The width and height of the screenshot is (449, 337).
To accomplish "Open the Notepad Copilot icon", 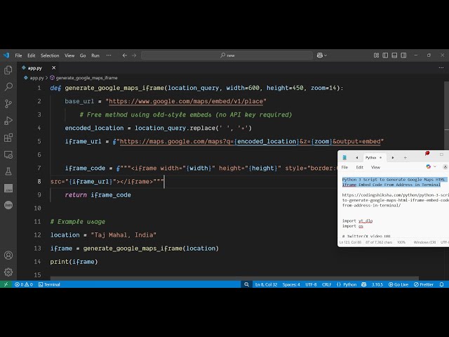I will pos(429,166).
